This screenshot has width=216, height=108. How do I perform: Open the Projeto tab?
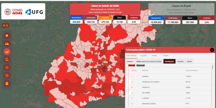166,56
